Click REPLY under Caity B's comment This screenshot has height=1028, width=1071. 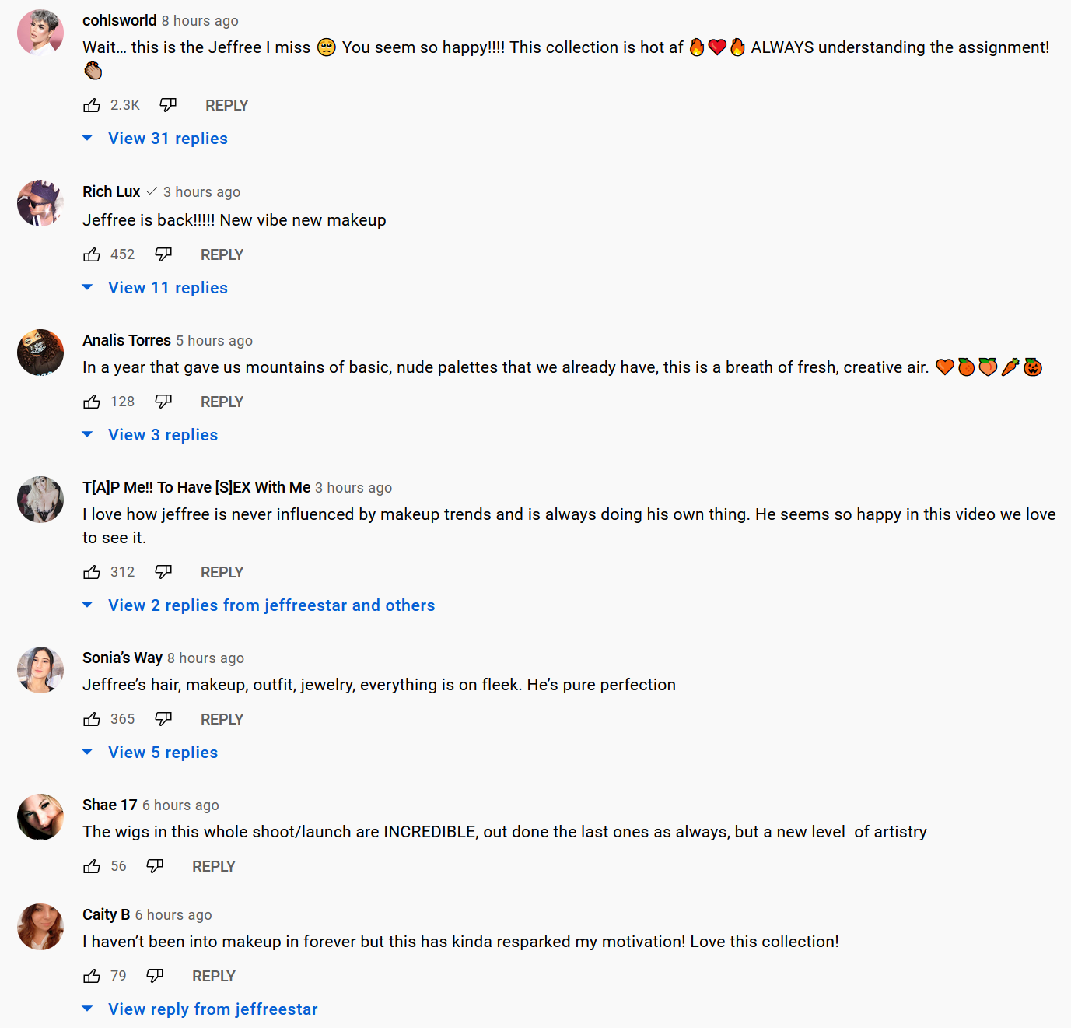214,976
